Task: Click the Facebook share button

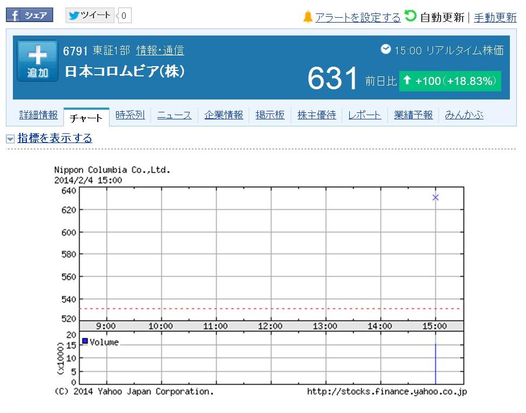Action: [x=30, y=15]
